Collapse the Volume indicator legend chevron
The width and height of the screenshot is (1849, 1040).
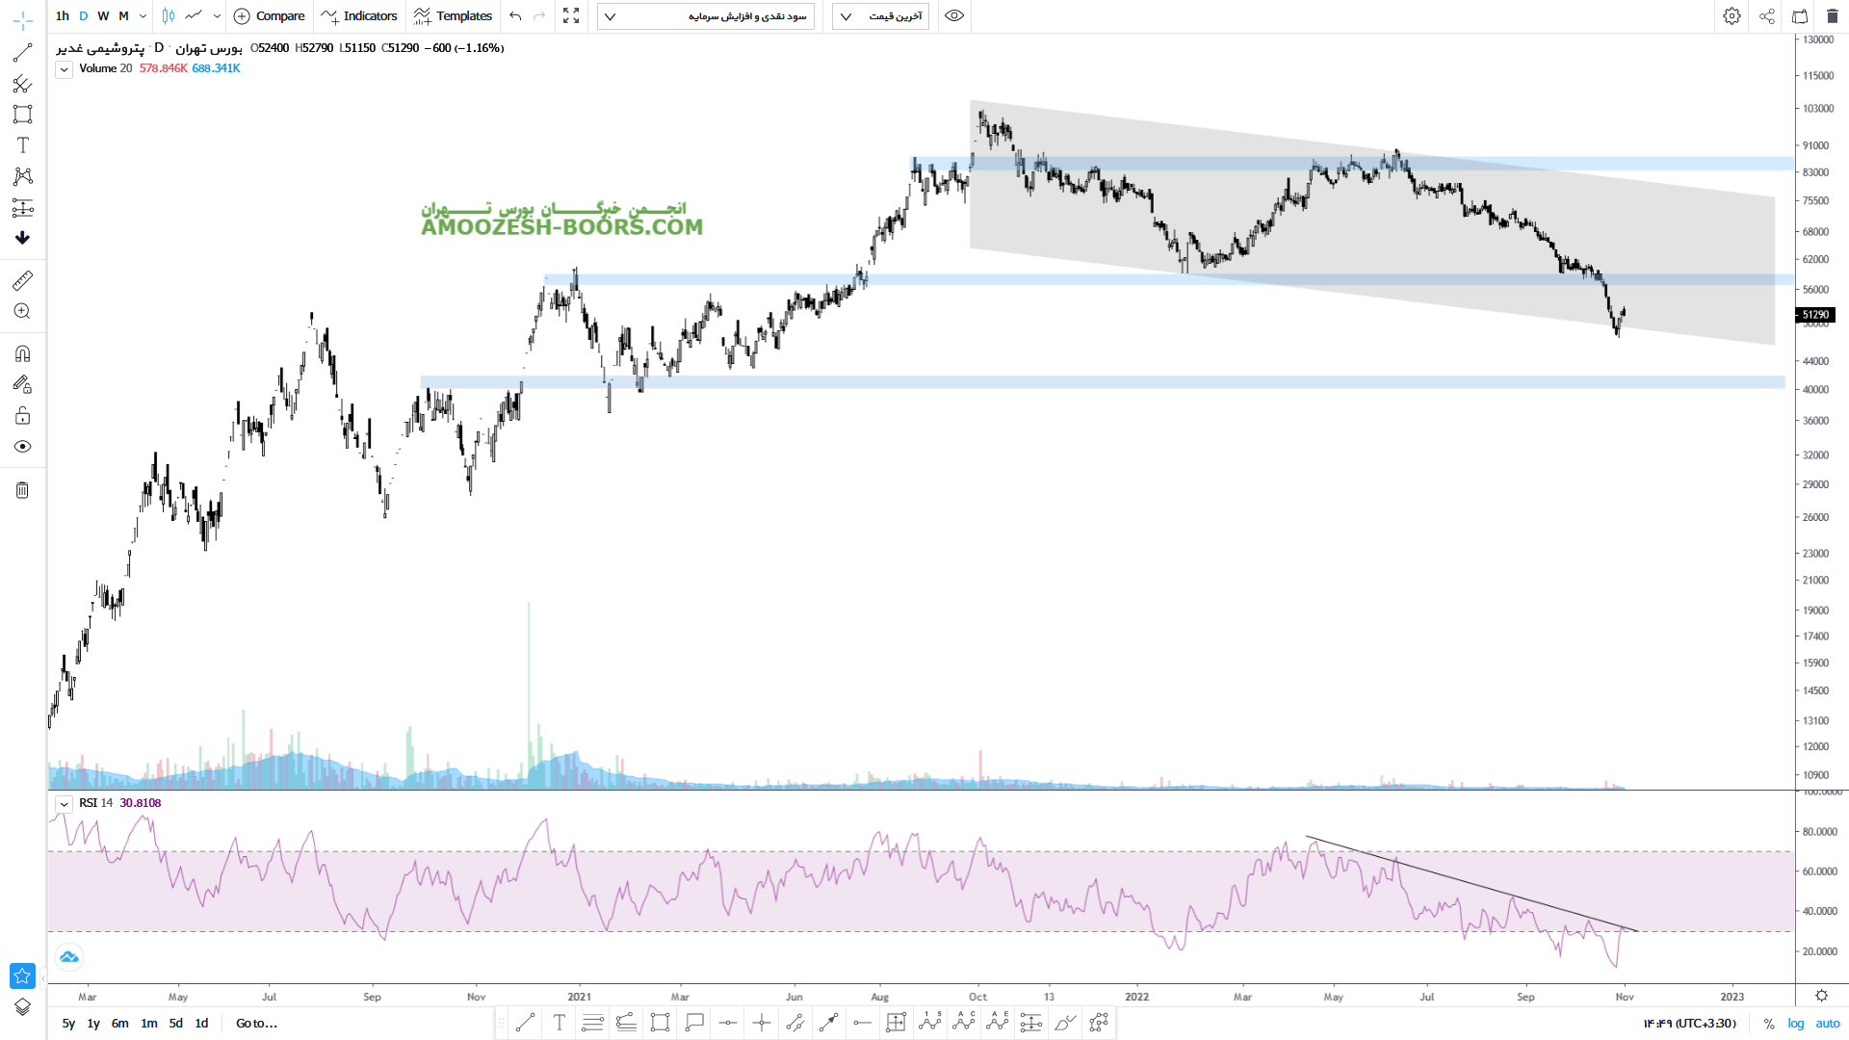pos(64,69)
